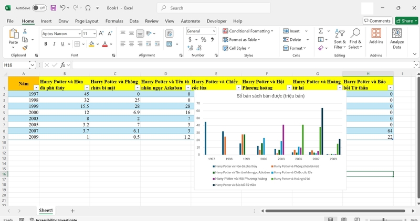Screen dimensions: 420x221
Task: Expand Name Box dropdown arrow
Action: coord(33,65)
